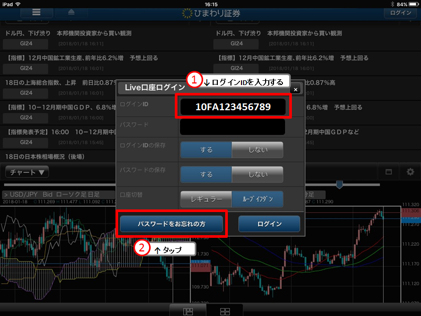Switch 口座切替 to ループイフダン
The image size is (421, 316).
(x=258, y=199)
